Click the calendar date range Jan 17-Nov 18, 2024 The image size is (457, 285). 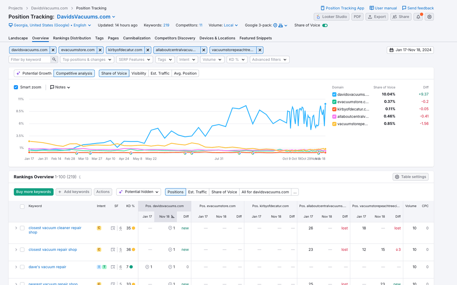click(x=410, y=50)
